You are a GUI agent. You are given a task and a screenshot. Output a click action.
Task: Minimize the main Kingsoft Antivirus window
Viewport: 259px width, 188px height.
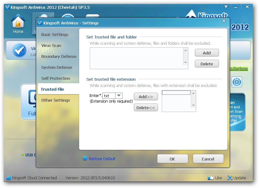tap(236, 7)
